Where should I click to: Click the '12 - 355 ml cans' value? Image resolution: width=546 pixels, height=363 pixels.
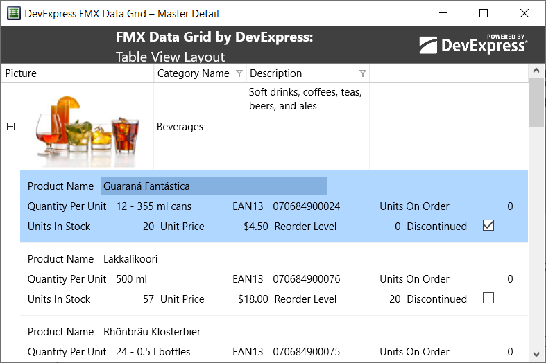point(153,206)
